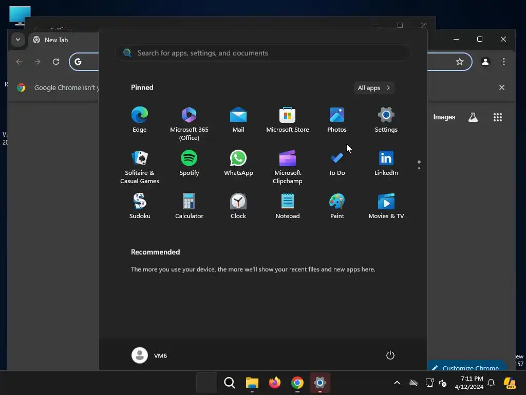Launch Movies & TV
Screen dimensions: 526x395
pyautogui.click(x=386, y=206)
